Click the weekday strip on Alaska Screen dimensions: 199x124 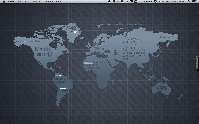pyautogui.click(x=31, y=42)
